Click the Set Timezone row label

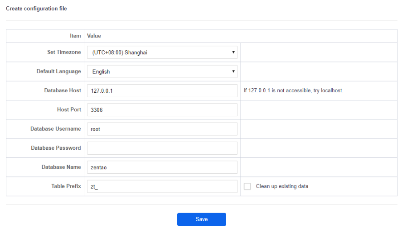coord(64,52)
